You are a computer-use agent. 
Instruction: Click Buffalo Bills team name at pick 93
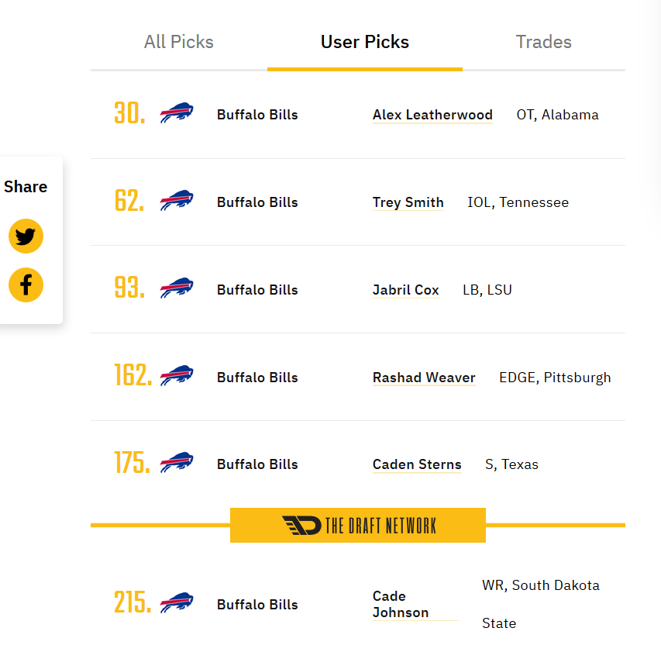coord(257,290)
